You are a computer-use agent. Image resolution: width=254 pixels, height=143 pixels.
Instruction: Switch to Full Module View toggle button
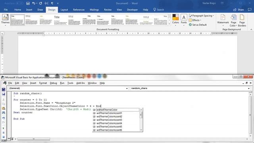12,139
